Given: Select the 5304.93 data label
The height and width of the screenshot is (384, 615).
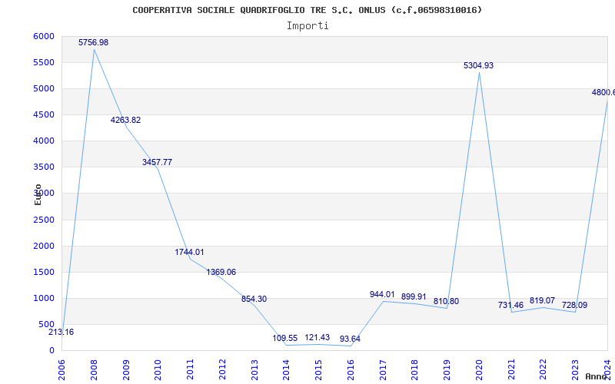Looking at the screenshot, I should pyautogui.click(x=478, y=65).
